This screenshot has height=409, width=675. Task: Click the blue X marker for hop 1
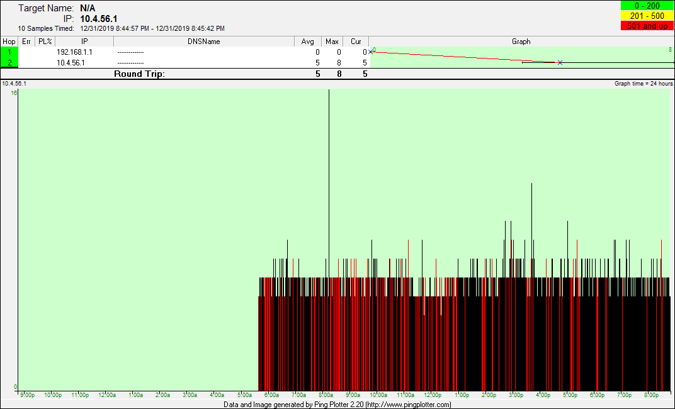370,52
